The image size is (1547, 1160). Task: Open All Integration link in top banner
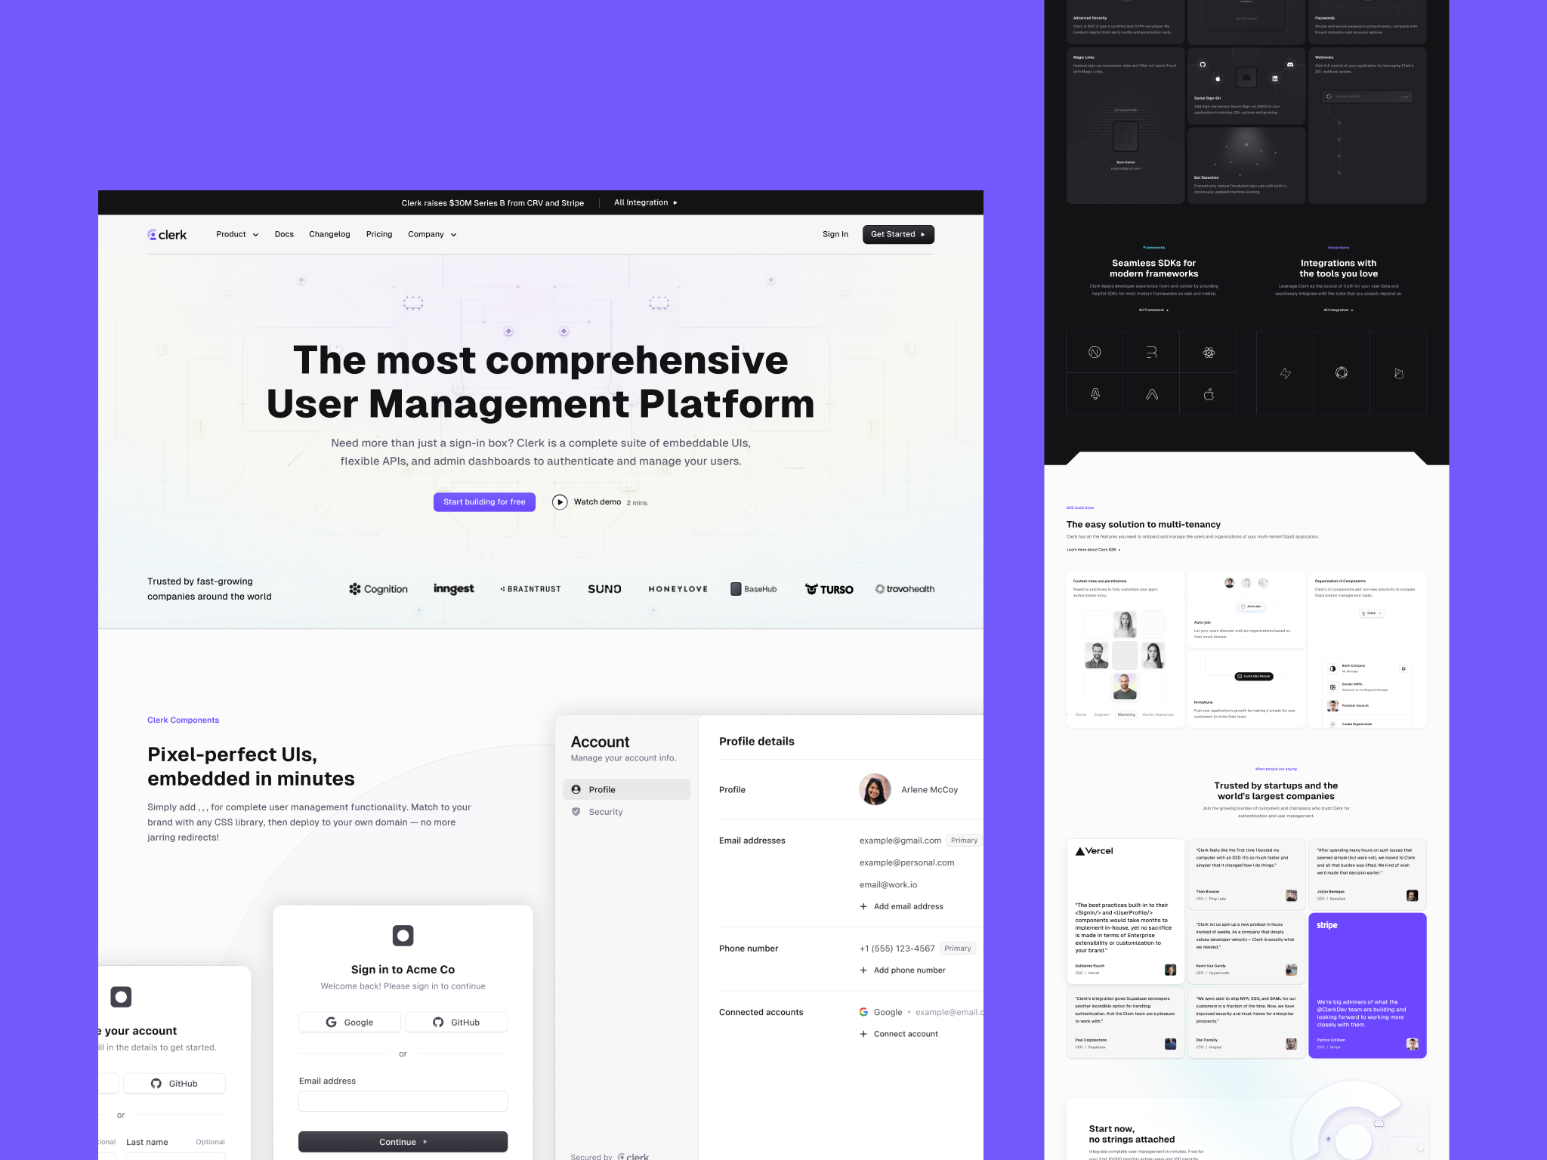(x=646, y=202)
